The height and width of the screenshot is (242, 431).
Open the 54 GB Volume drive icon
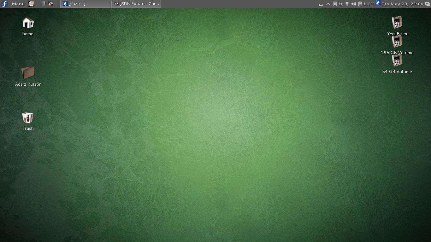tap(397, 60)
